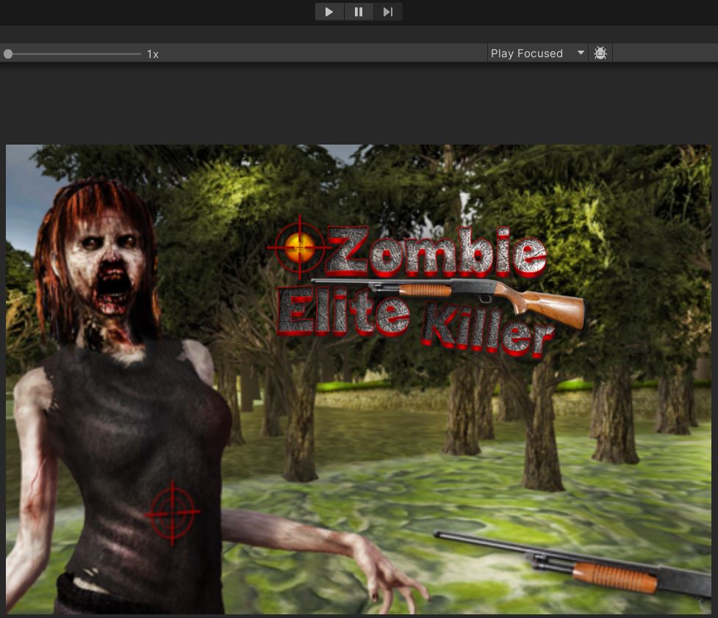Click the Pause button in the toolbar
This screenshot has height=618, width=718.
(x=359, y=12)
